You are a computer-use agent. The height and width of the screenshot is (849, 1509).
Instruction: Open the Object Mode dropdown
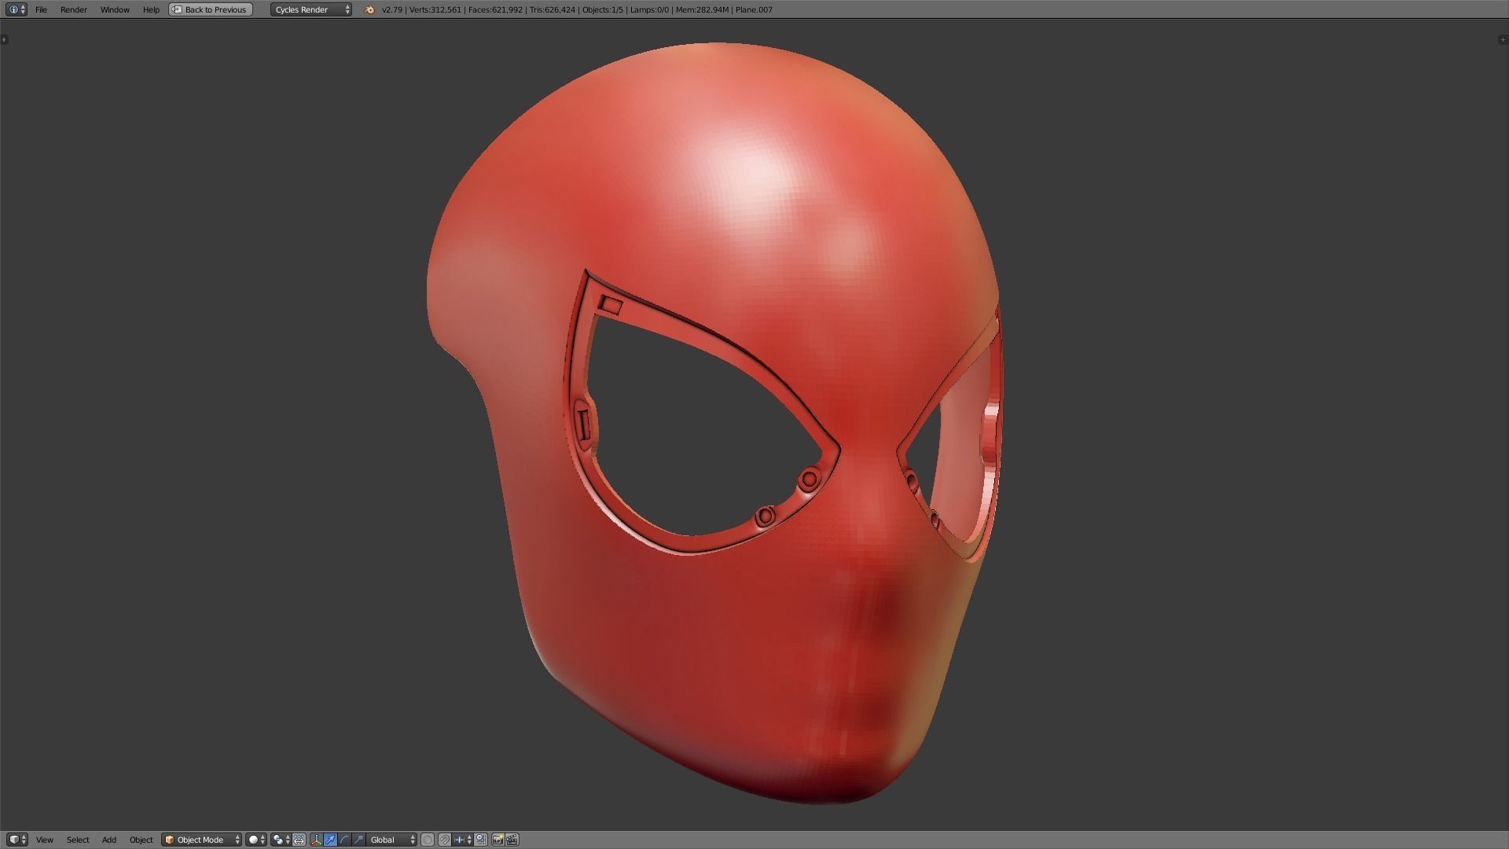[x=201, y=840]
